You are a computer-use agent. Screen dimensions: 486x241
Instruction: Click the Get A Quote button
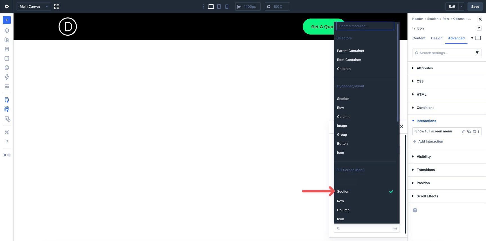point(318,27)
